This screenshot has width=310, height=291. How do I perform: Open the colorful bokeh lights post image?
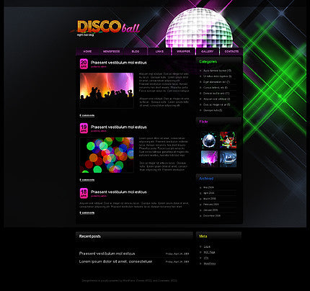(107, 155)
